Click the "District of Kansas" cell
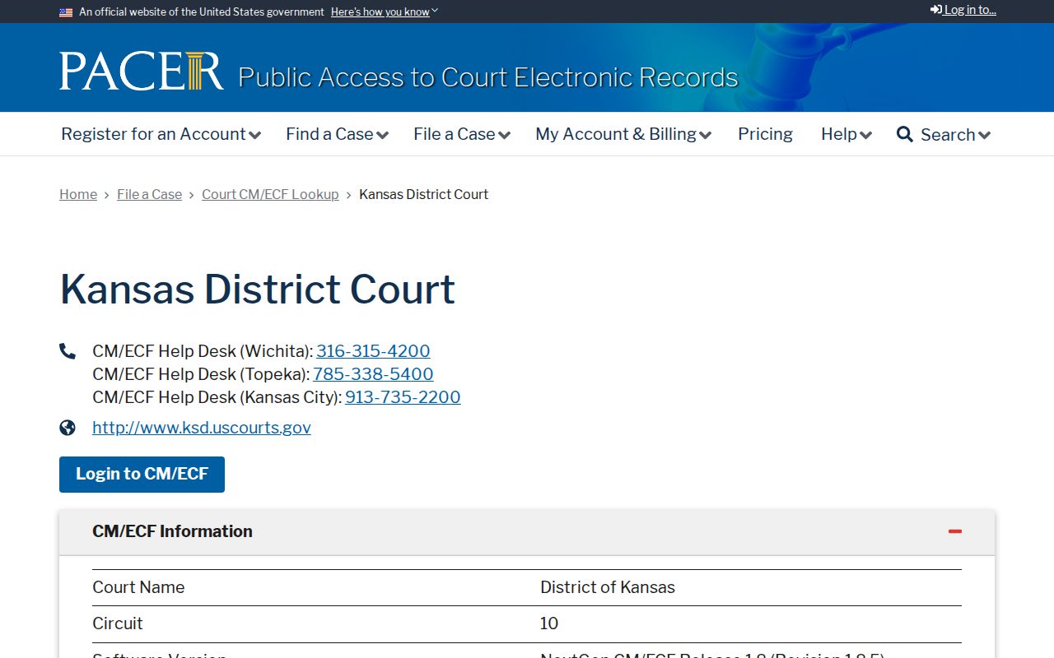The image size is (1054, 658). (608, 587)
